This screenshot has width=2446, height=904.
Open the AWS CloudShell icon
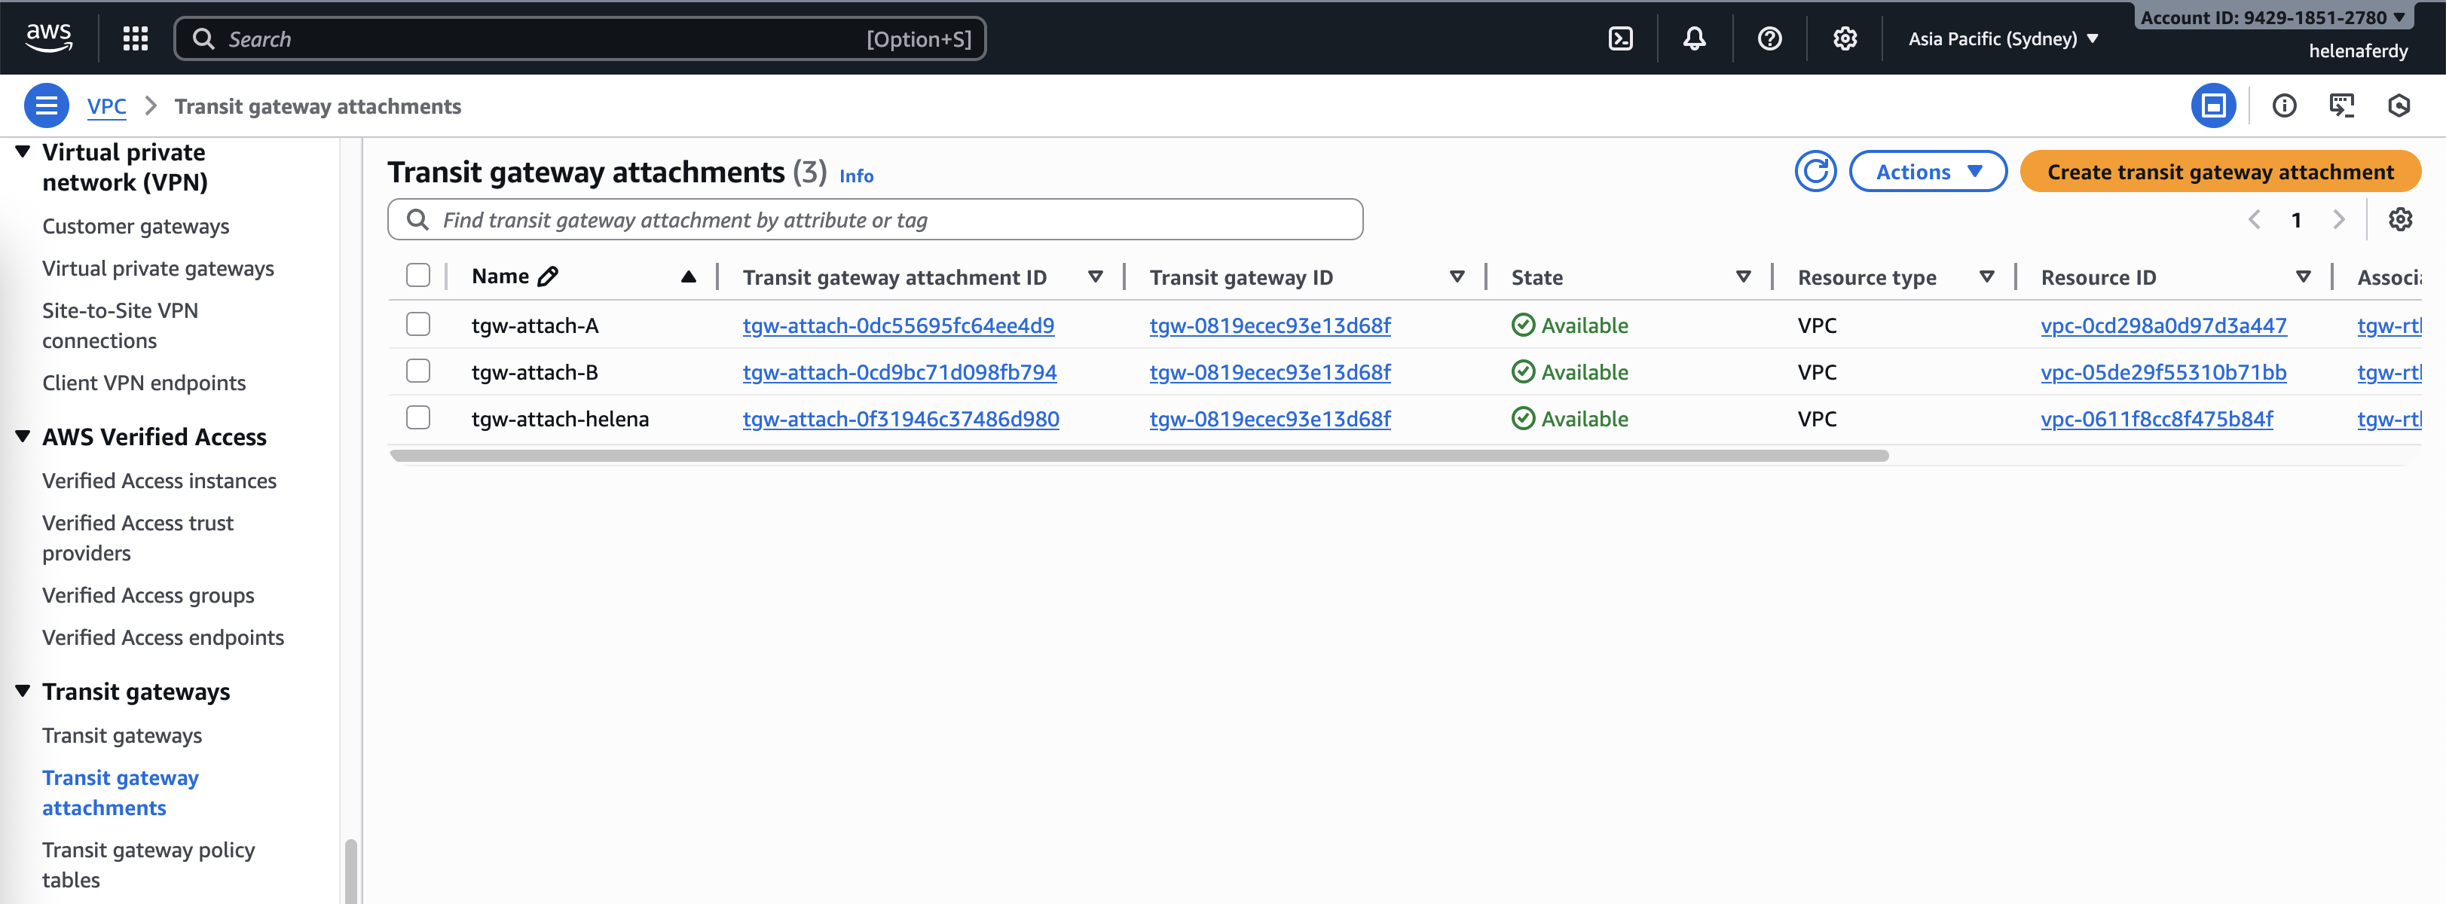[1620, 39]
